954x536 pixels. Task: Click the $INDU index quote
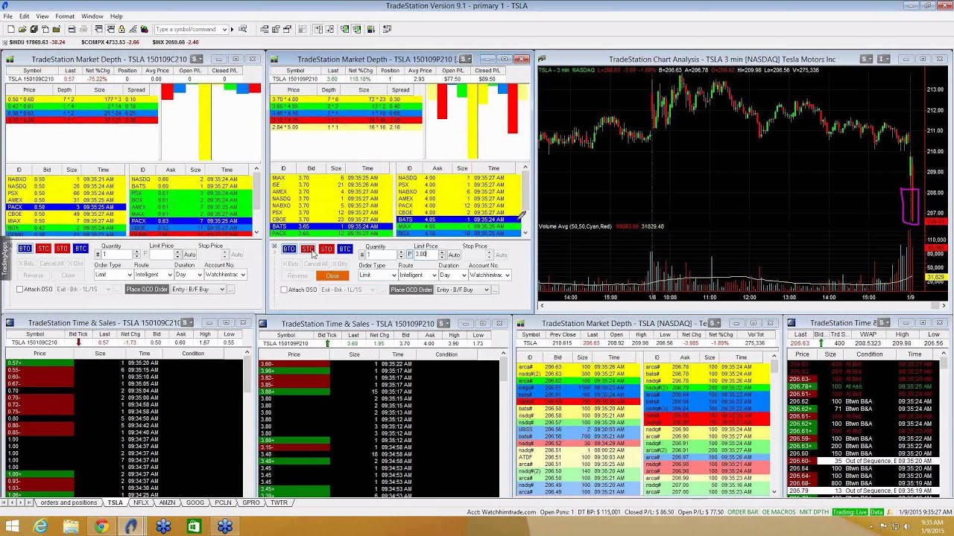click(x=37, y=42)
